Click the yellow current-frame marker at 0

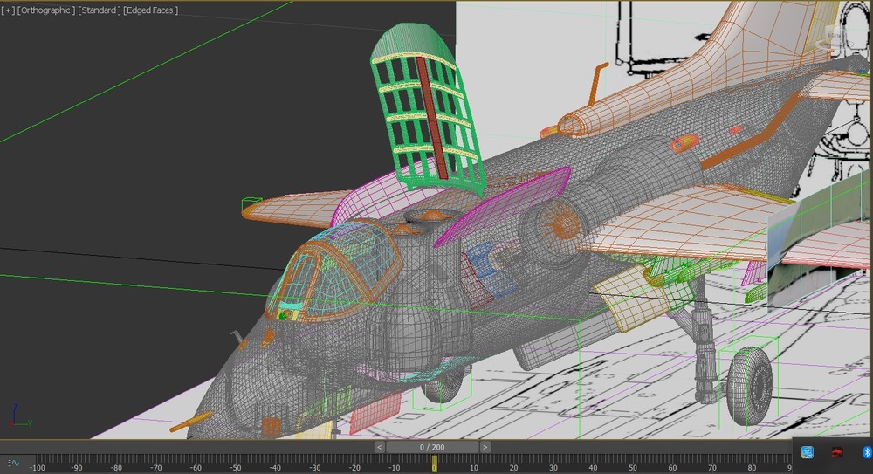[434, 463]
